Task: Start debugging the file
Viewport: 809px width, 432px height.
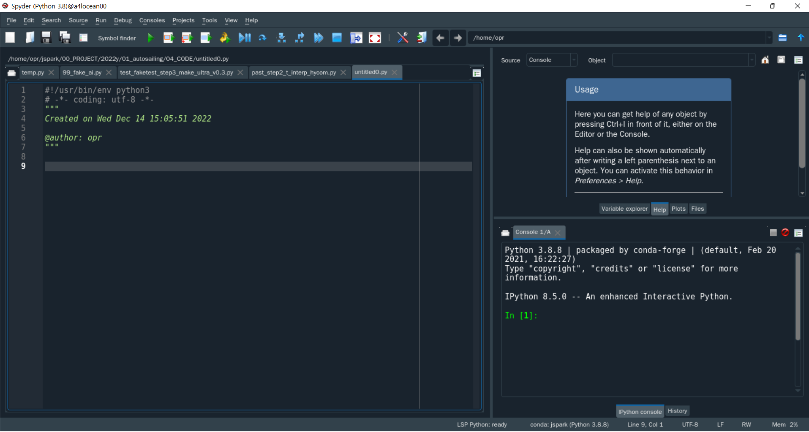Action: click(245, 38)
